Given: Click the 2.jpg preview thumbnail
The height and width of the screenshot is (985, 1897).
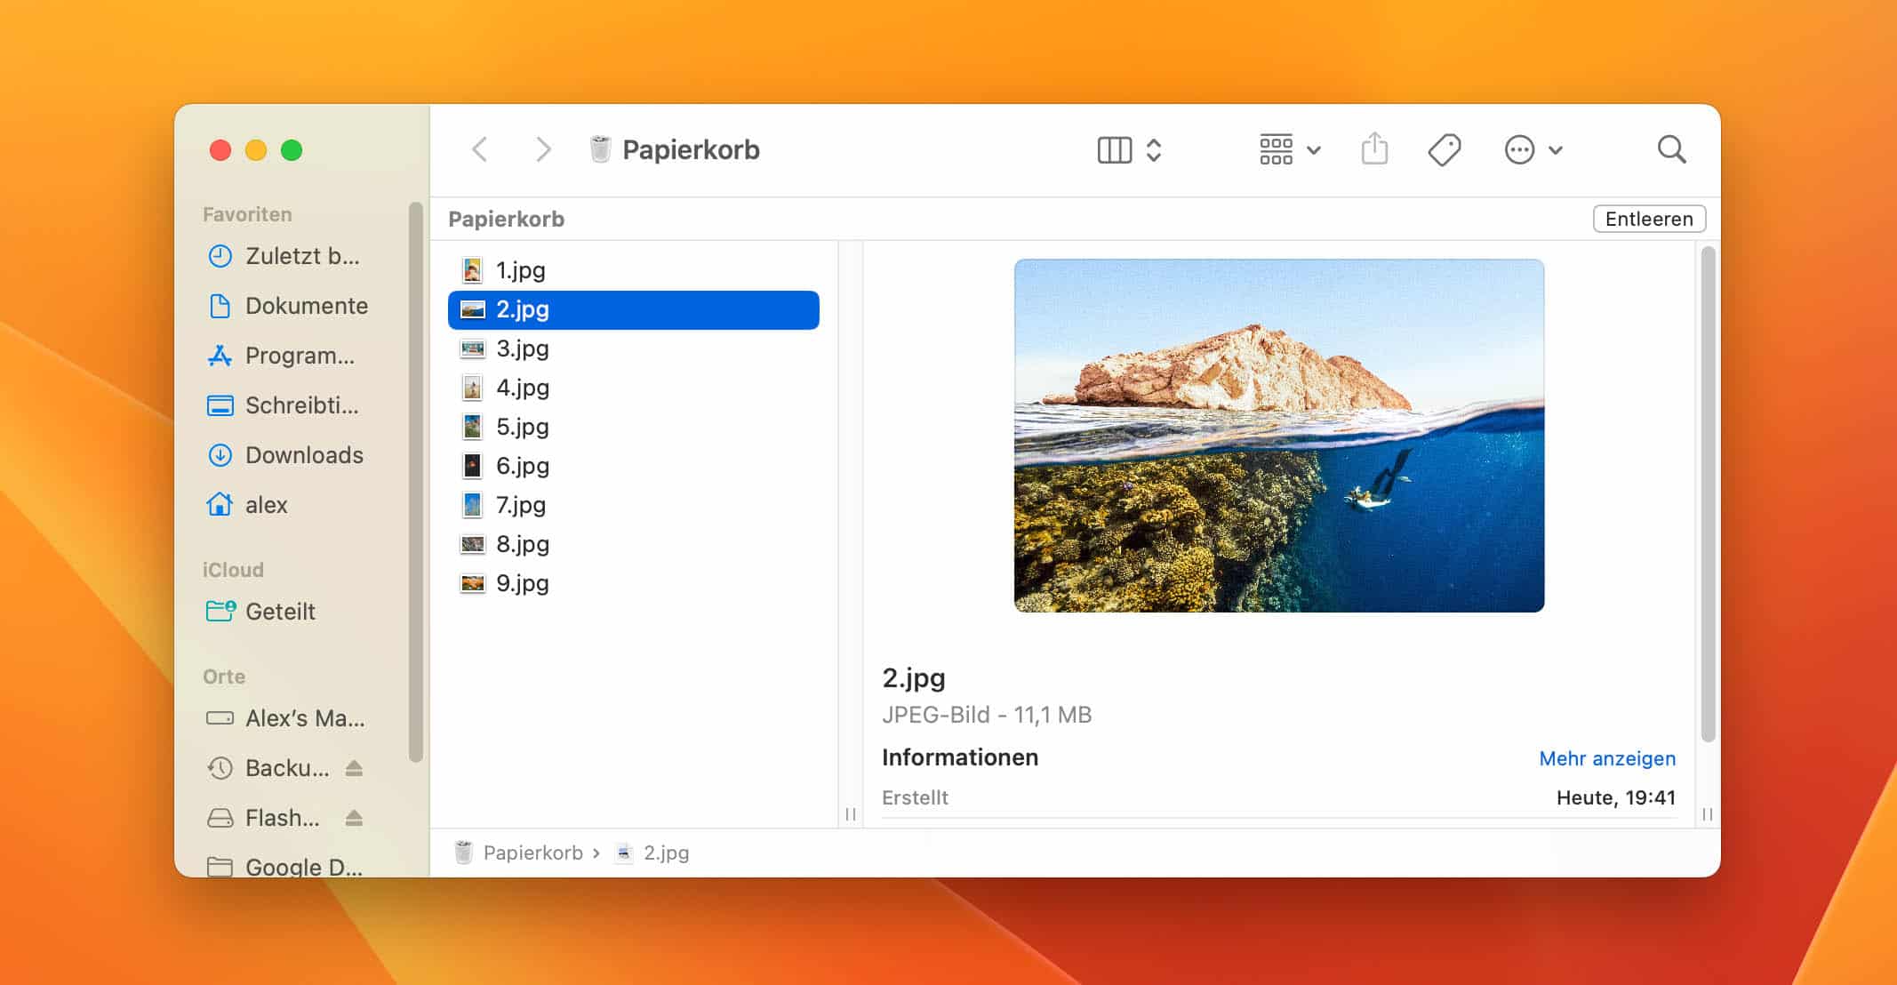Looking at the screenshot, I should click(x=1278, y=436).
